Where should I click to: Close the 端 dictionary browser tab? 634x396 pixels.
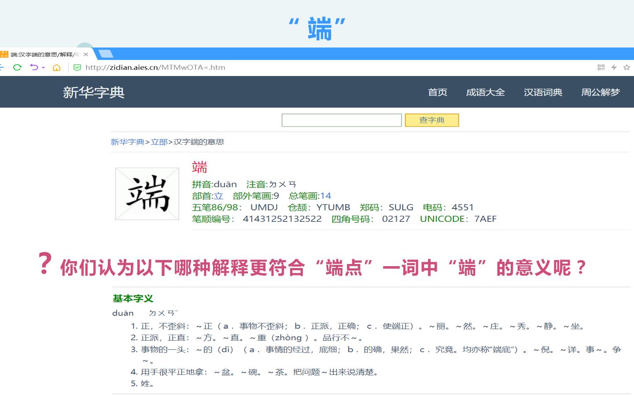tap(86, 55)
